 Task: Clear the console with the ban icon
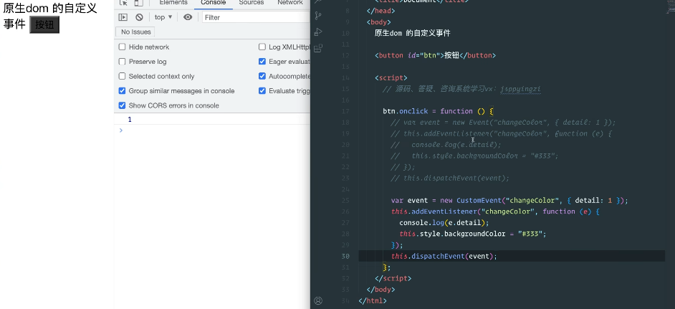click(139, 17)
